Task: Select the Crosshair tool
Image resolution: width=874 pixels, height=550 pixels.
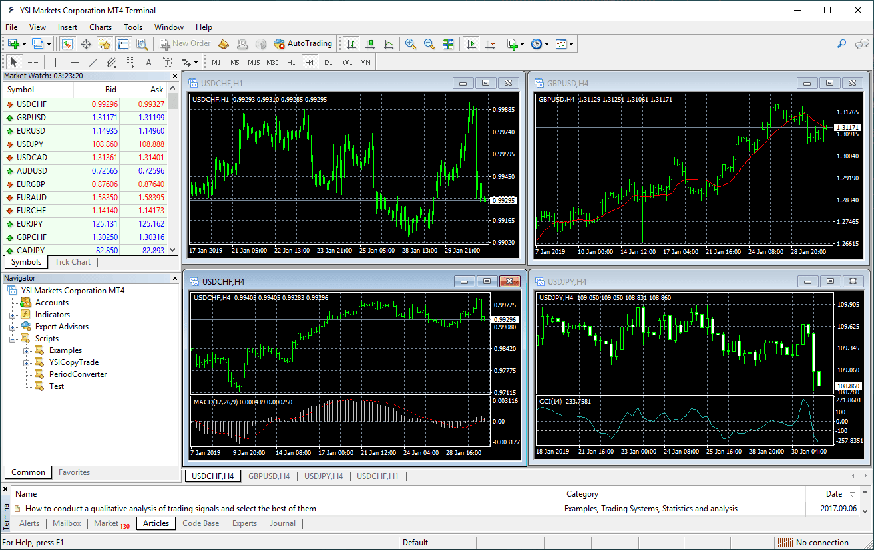Action: pyautogui.click(x=33, y=62)
